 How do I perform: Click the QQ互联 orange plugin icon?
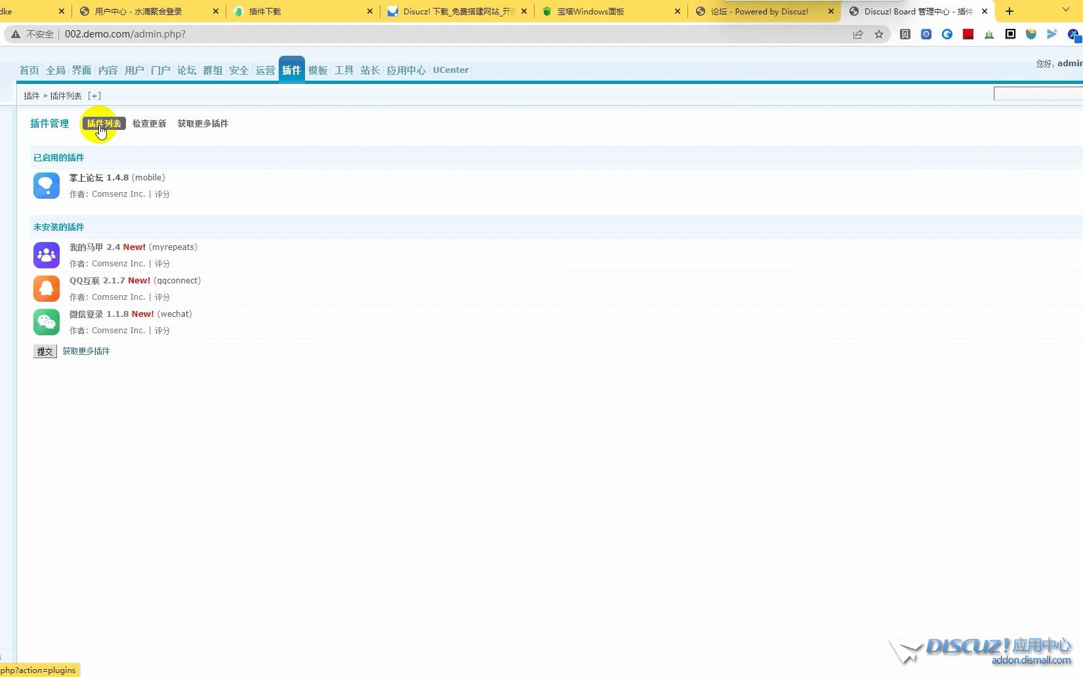point(47,289)
